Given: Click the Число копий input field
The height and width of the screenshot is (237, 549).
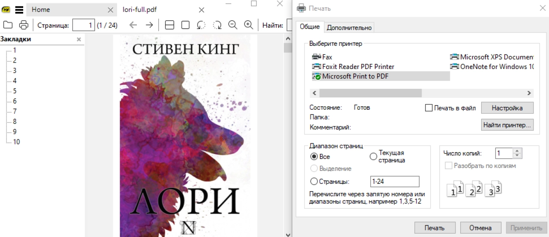Looking at the screenshot, I should pyautogui.click(x=504, y=153).
